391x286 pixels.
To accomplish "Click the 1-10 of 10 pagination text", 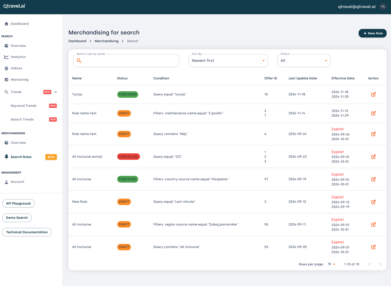I will [x=352, y=264].
